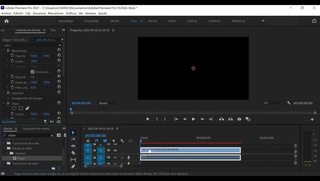Open the Comparison View button

pyautogui.click(x=248, y=119)
